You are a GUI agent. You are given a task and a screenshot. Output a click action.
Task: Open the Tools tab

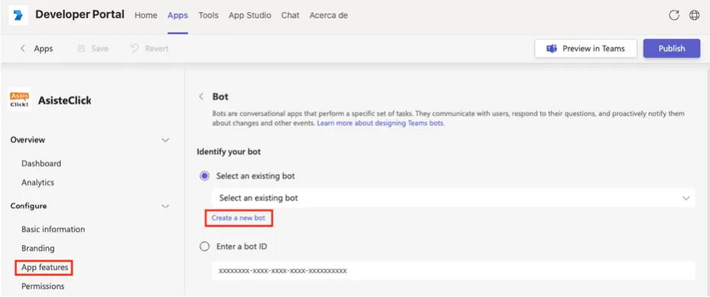(x=208, y=15)
